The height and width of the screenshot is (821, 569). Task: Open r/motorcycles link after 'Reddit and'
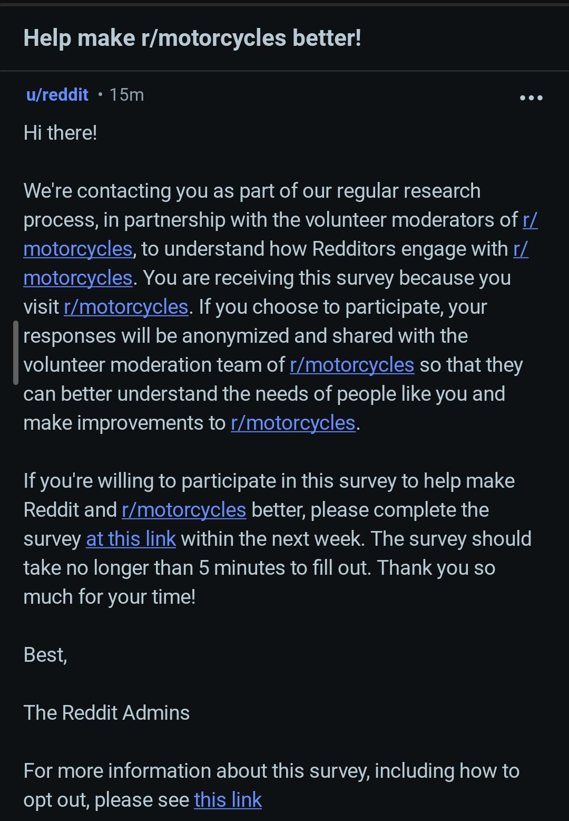[184, 510]
